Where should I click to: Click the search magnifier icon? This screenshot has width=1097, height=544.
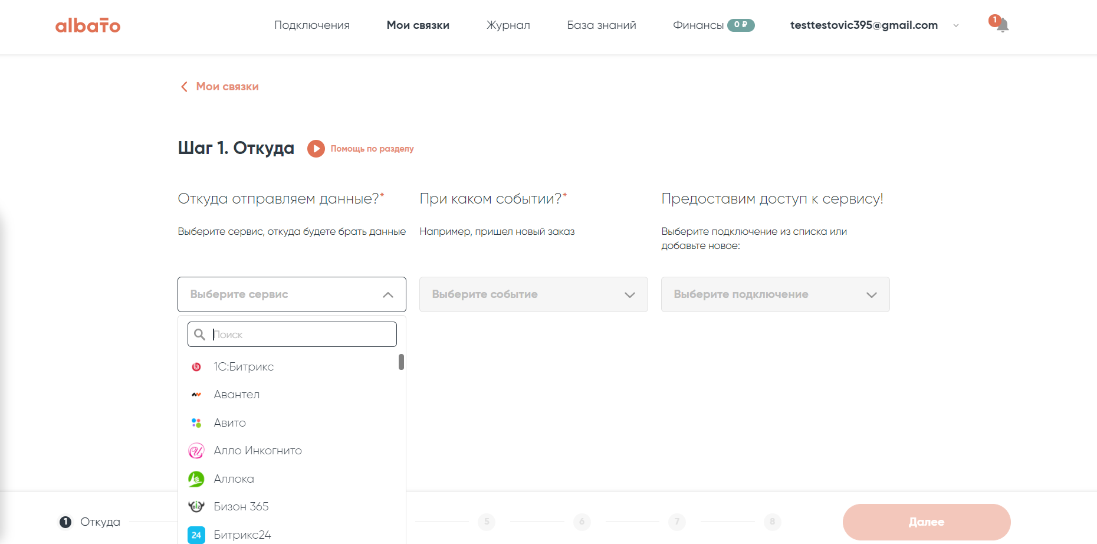coord(200,335)
